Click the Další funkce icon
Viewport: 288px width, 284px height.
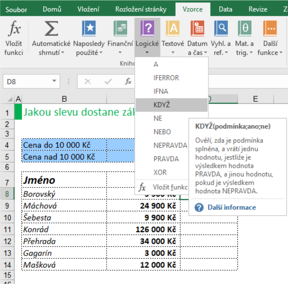[270, 28]
